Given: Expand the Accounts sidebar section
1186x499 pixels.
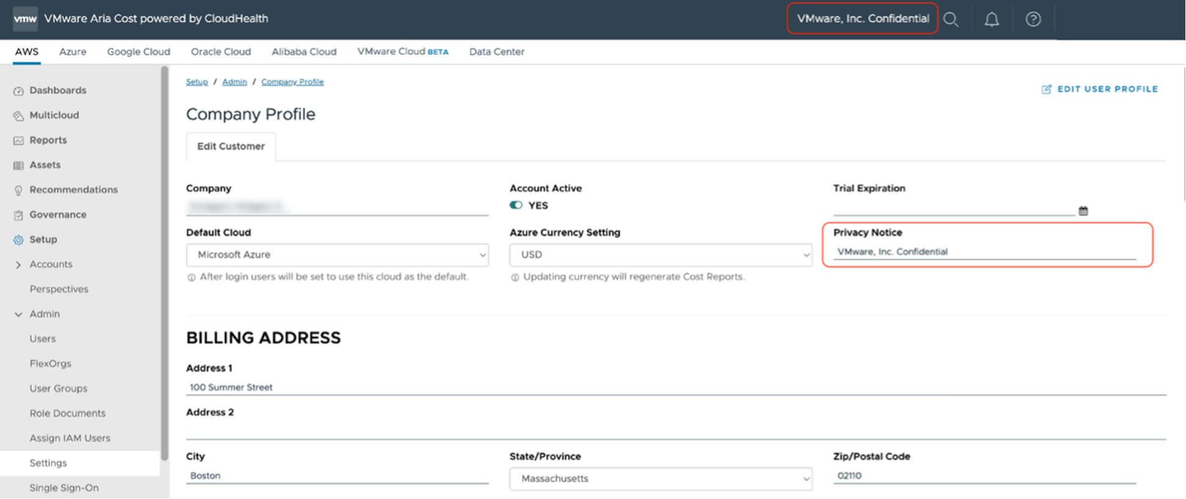Looking at the screenshot, I should coord(18,265).
